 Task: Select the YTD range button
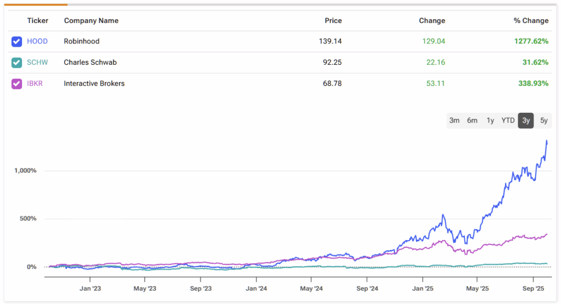point(508,120)
